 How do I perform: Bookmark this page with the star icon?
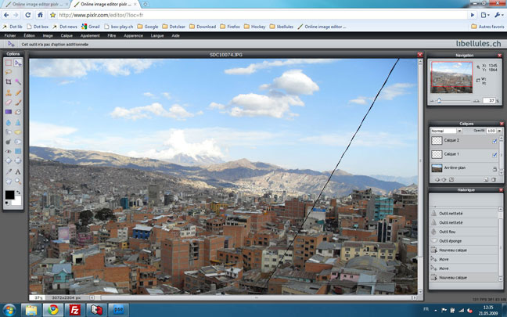(52, 15)
